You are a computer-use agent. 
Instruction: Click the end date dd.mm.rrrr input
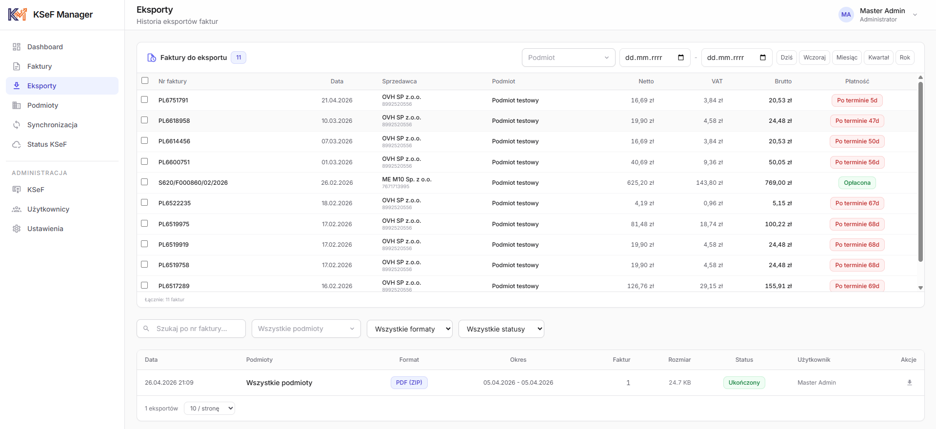click(x=737, y=58)
